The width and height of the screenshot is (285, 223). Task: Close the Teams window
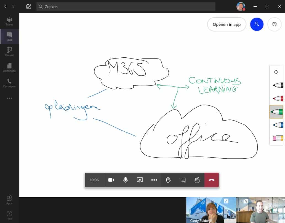click(279, 7)
